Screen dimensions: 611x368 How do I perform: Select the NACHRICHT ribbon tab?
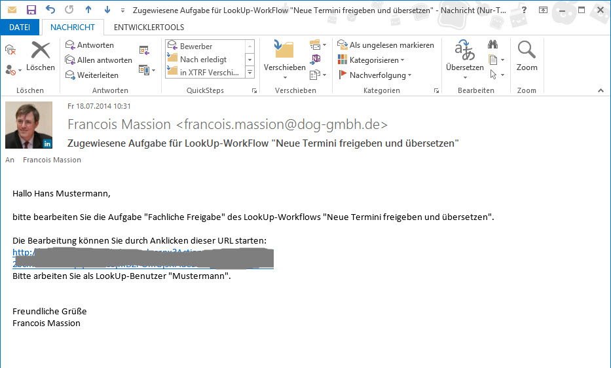click(73, 28)
